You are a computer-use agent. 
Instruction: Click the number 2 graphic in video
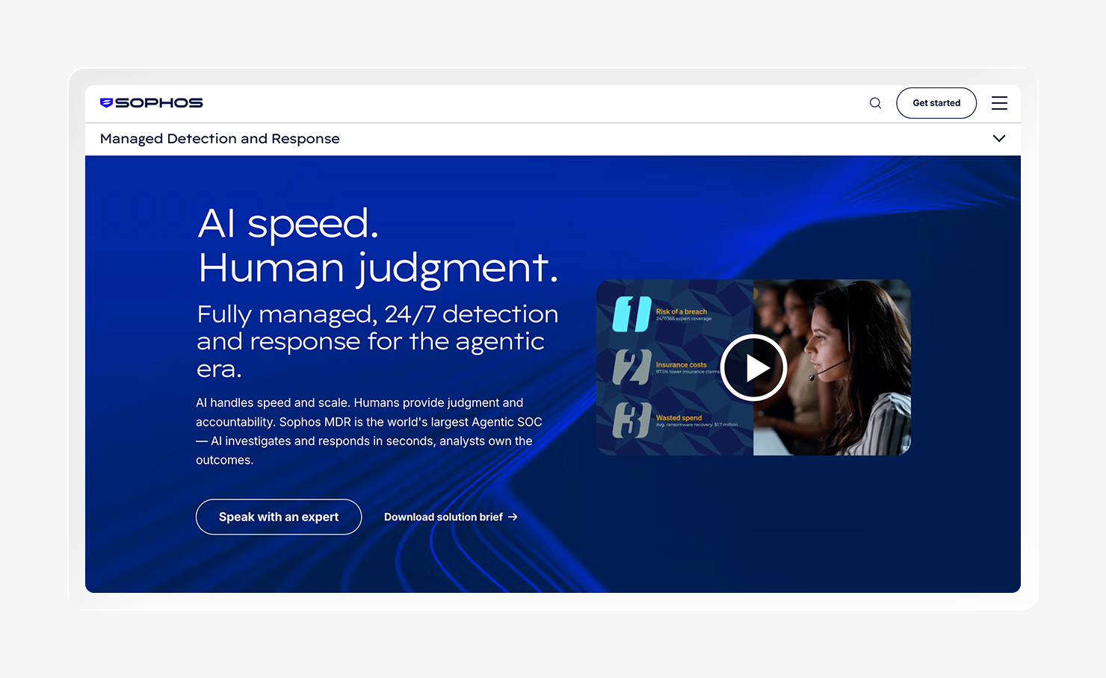(x=632, y=367)
